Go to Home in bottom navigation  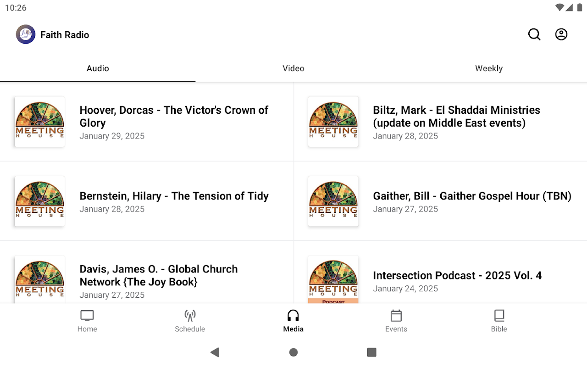(87, 321)
